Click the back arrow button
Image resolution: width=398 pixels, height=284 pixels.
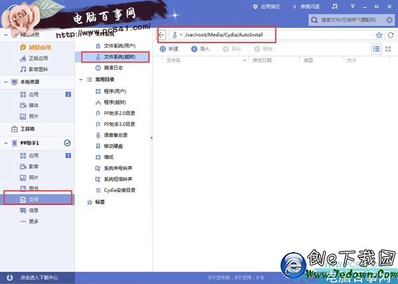162,35
